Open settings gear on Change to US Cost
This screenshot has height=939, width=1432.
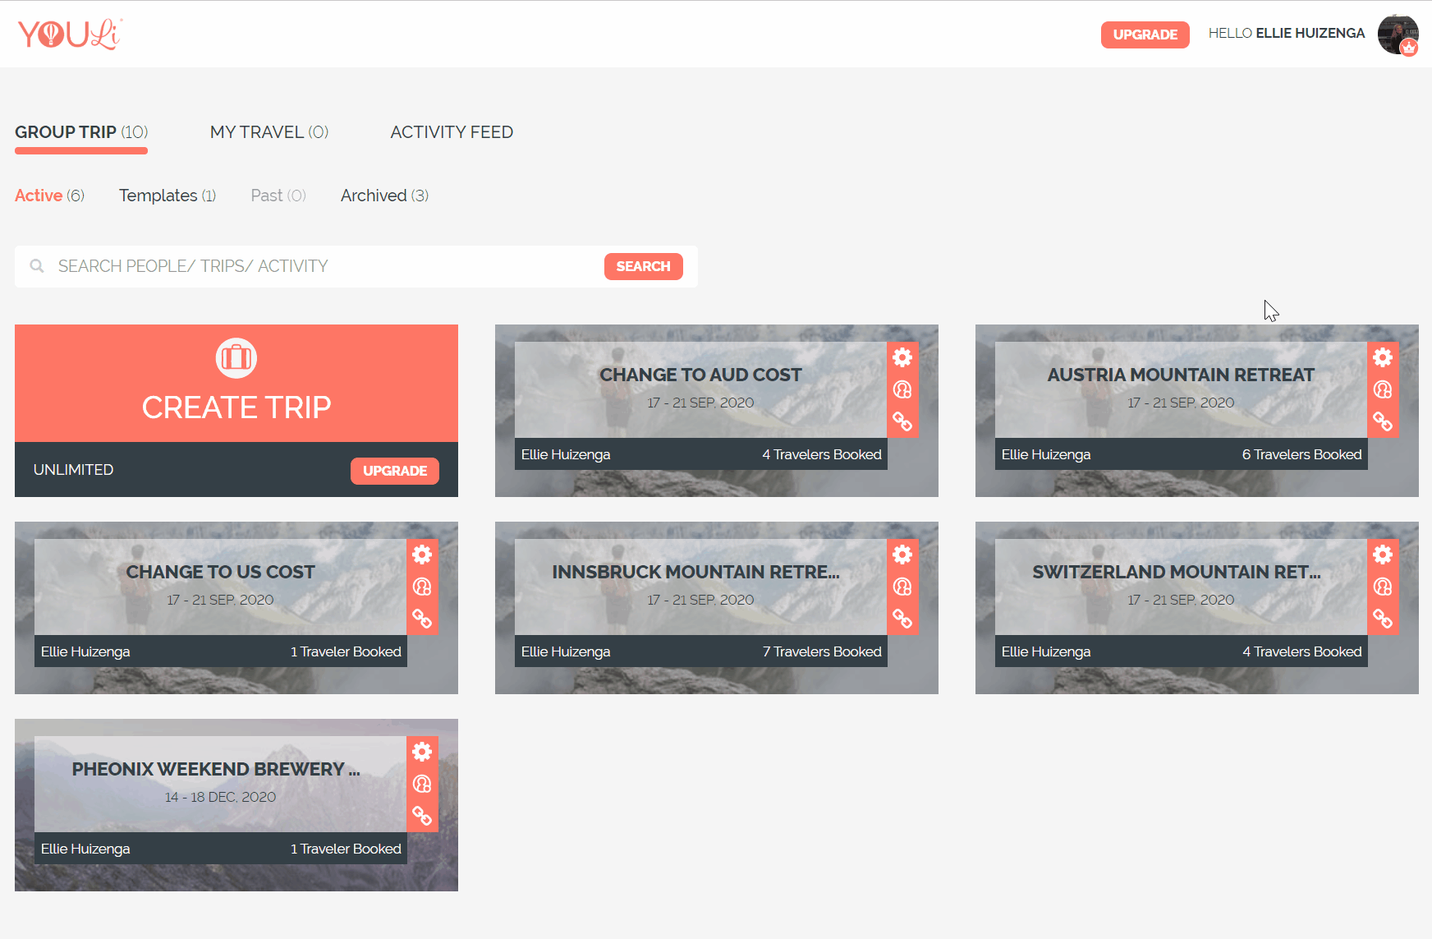coord(422,555)
